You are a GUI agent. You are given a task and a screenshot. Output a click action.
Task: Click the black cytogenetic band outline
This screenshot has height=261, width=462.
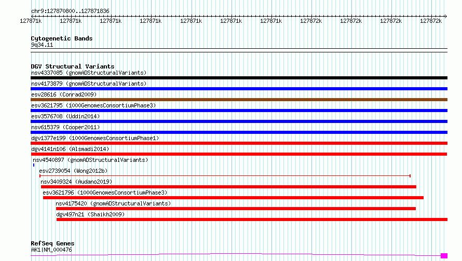(x=239, y=50)
